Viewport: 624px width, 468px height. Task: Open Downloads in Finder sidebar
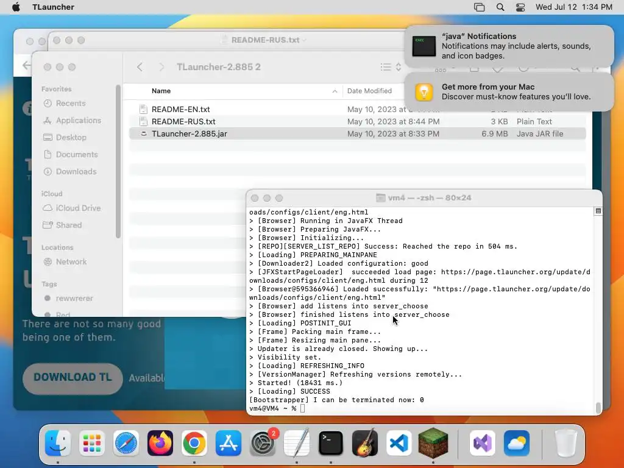76,171
